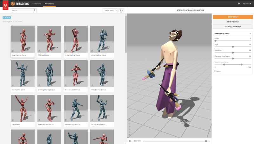Viewport: 254px width, 144px height.
Task: Select the Slide Hip Hop Dance thumbnail
Action: pyautogui.click(x=102, y=74)
